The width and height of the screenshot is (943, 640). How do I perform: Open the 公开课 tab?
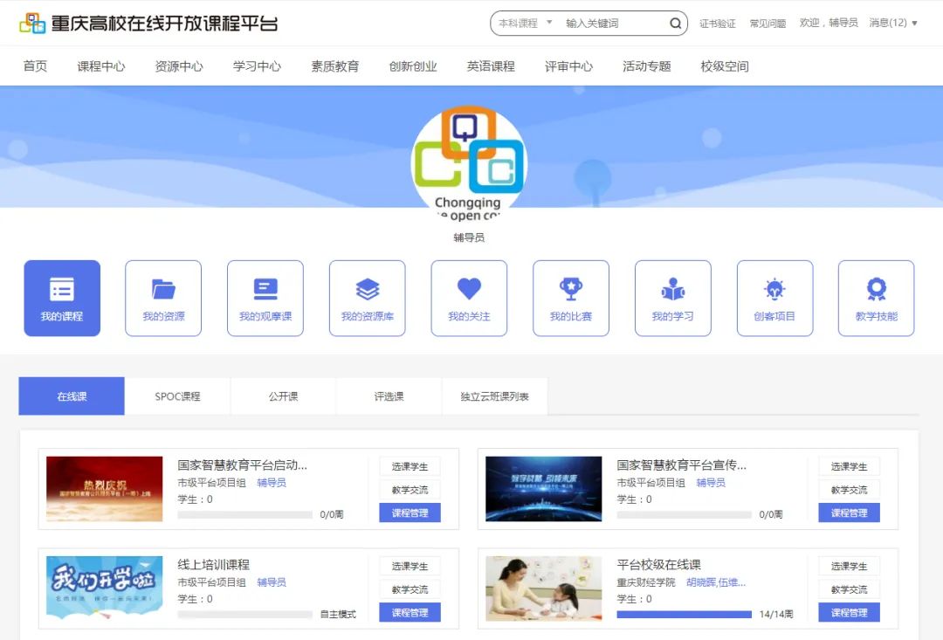(x=283, y=396)
